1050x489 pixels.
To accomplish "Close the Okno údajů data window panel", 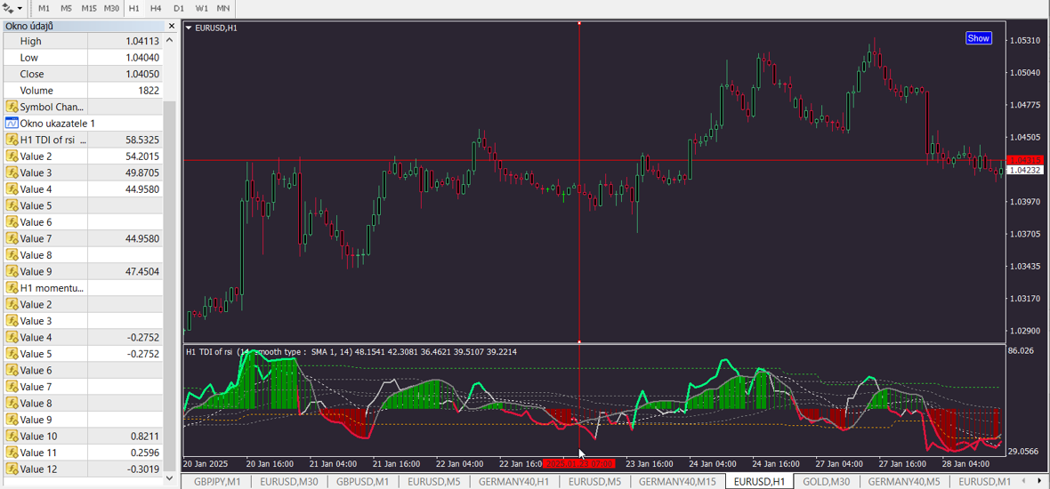I will pyautogui.click(x=172, y=26).
